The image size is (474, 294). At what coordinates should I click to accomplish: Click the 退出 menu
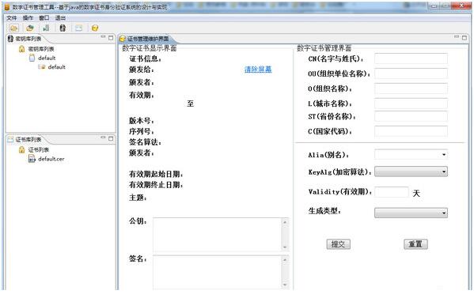point(60,18)
